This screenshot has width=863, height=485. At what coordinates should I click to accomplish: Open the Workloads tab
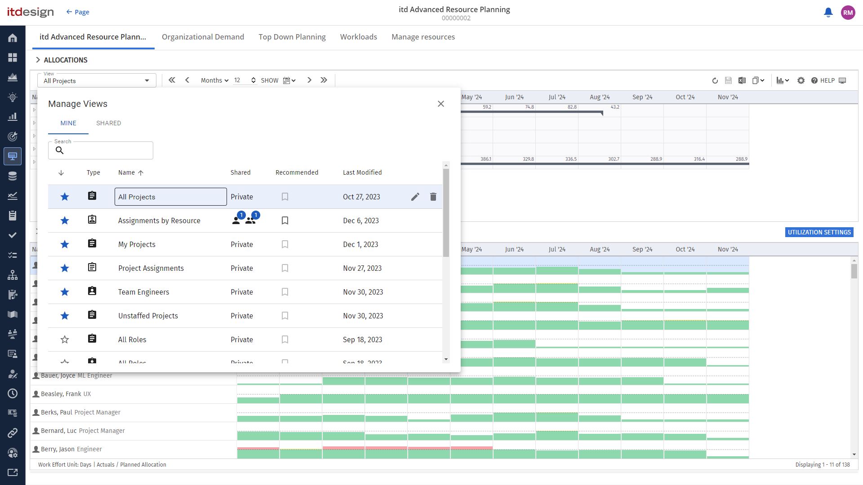point(358,37)
